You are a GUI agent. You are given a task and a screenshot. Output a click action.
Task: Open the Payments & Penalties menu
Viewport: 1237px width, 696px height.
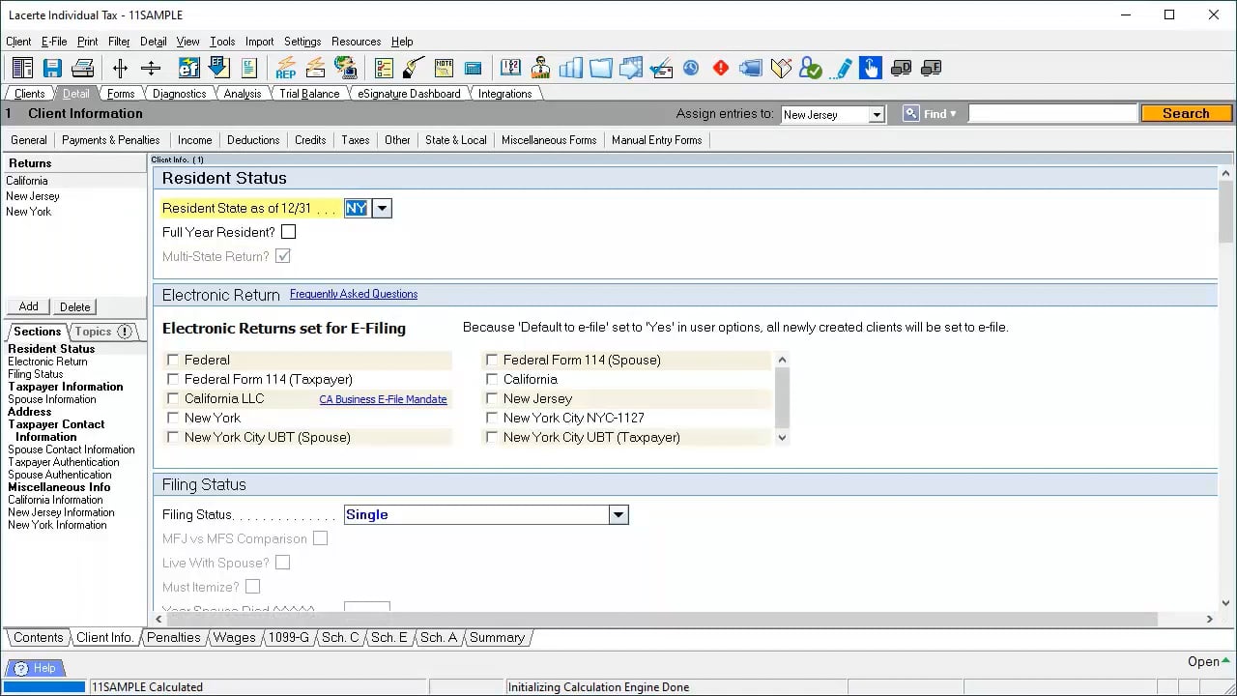(111, 139)
